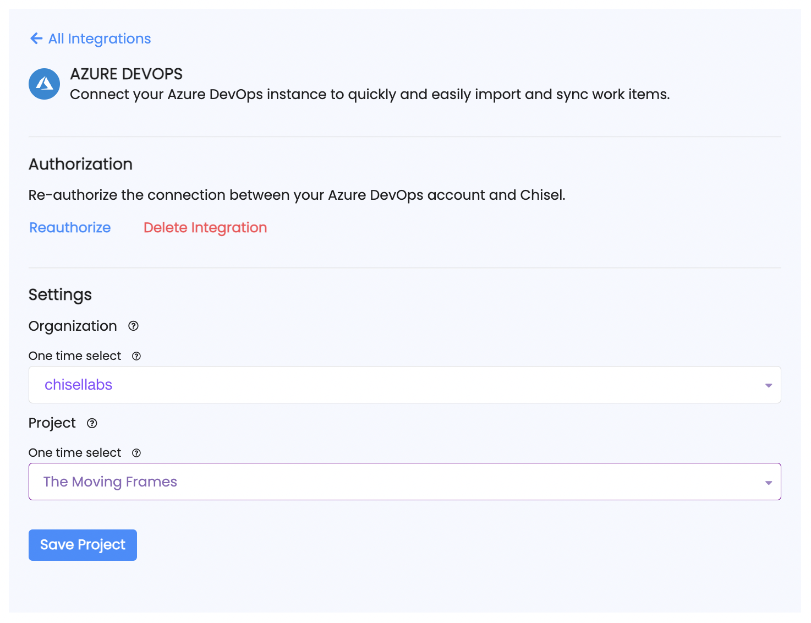Viewport: 811px width, 623px height.
Task: Click the chevron on the organization selector
Action: 768,385
